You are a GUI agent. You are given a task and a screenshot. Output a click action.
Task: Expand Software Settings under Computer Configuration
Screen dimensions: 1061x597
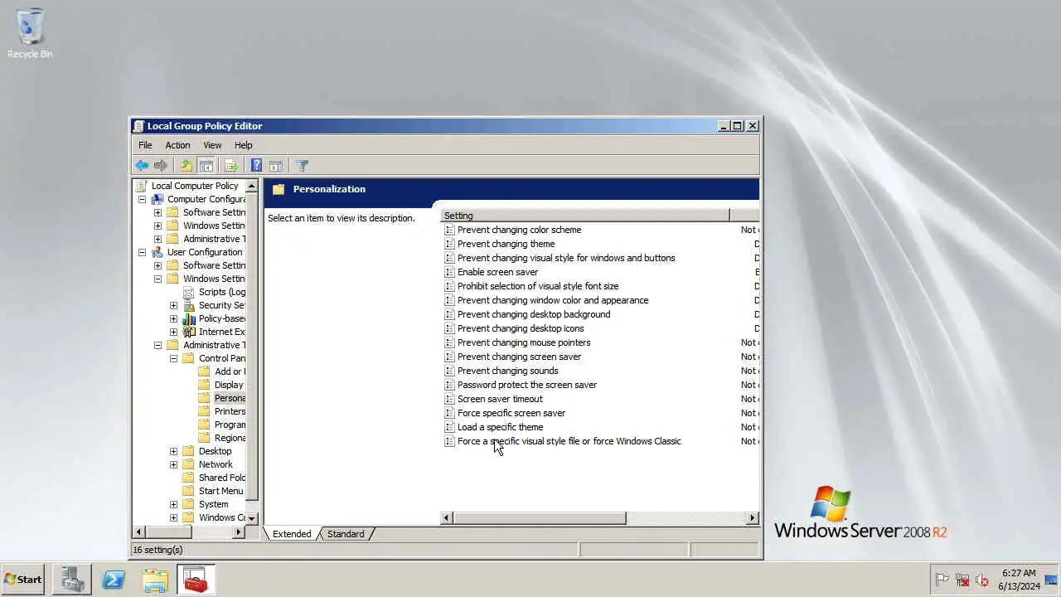point(157,212)
